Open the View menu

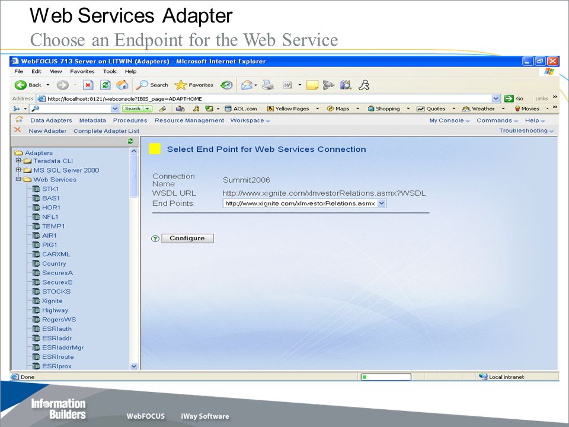tap(56, 72)
